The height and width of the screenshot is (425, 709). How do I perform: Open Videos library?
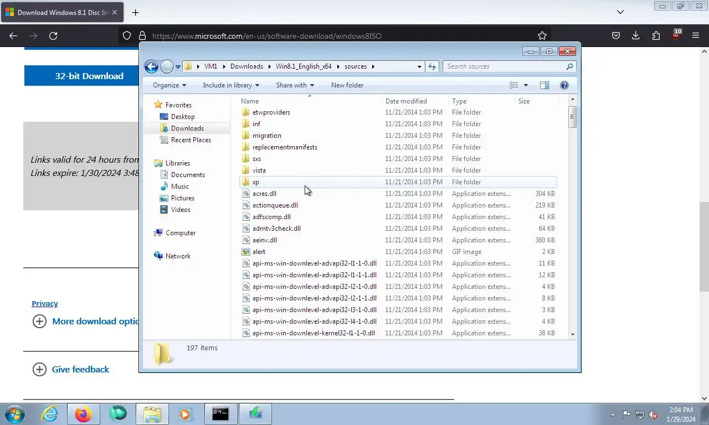pyautogui.click(x=181, y=210)
